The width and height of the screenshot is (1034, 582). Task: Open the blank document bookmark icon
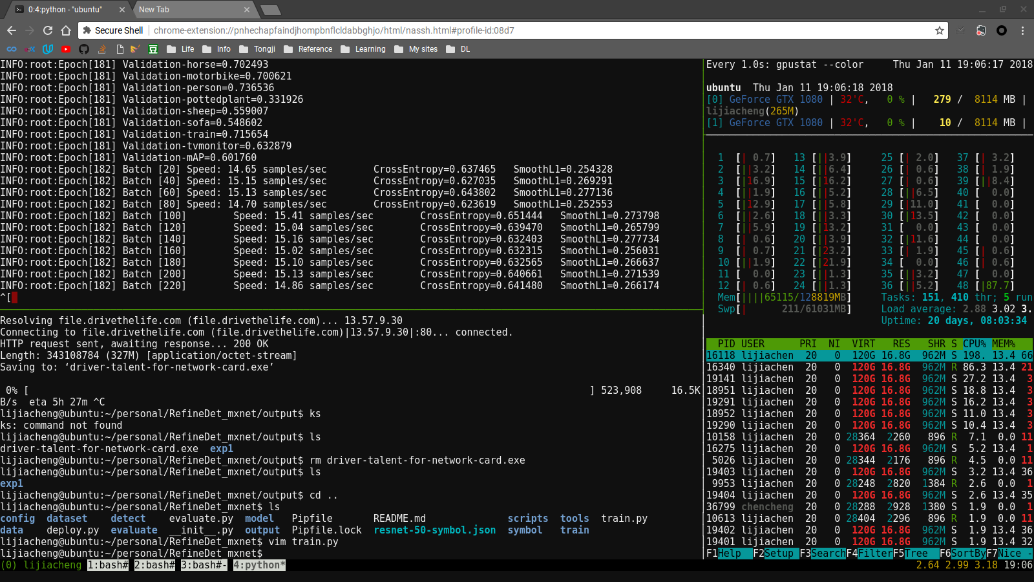coord(120,49)
